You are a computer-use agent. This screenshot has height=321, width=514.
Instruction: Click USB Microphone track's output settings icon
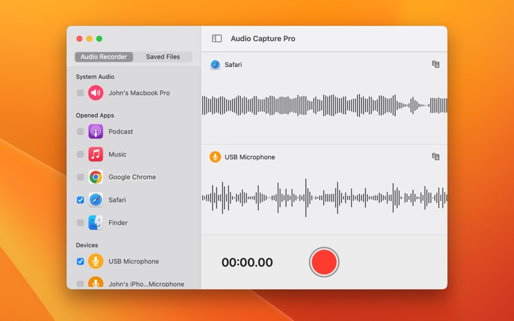coord(436,157)
